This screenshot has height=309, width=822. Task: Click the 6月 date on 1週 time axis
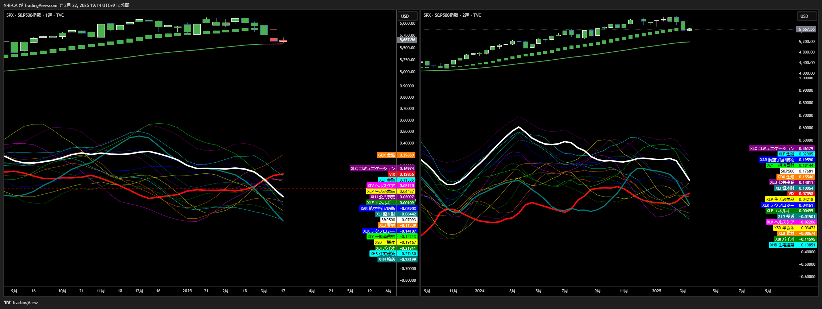click(x=389, y=291)
